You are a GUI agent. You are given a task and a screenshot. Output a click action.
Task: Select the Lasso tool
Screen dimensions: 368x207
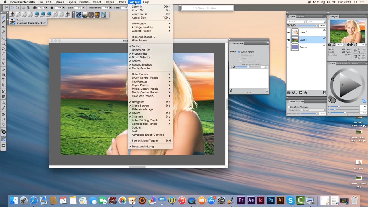point(3,49)
